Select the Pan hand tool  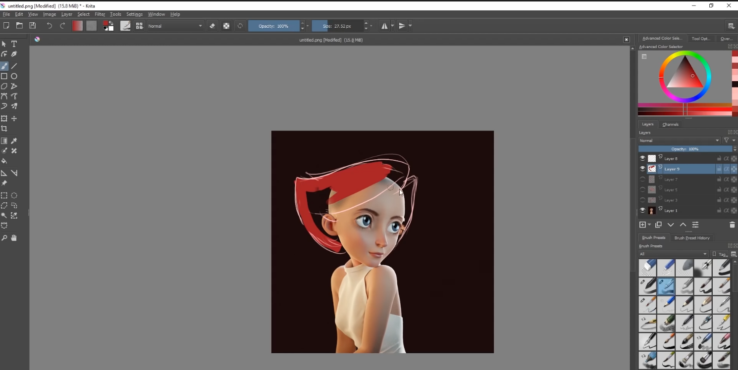pyautogui.click(x=14, y=238)
